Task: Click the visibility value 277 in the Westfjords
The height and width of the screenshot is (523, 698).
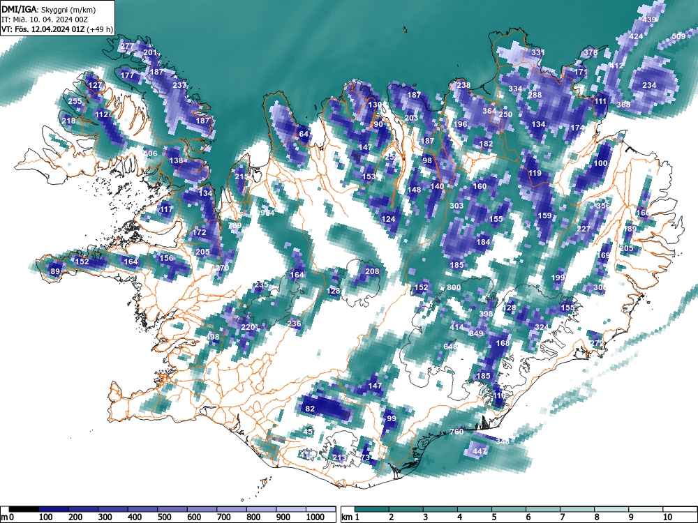Action: click(127, 46)
